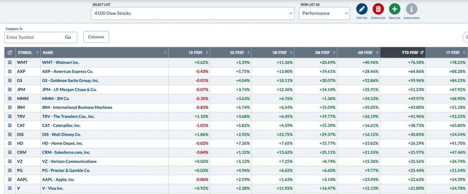Sort table by 3M PERF column
468x194 pixels.
click(316, 53)
